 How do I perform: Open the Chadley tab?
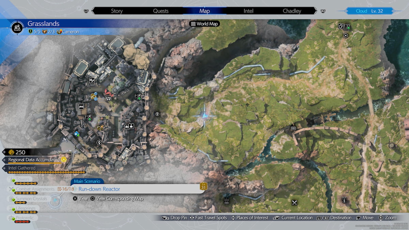coord(292,11)
